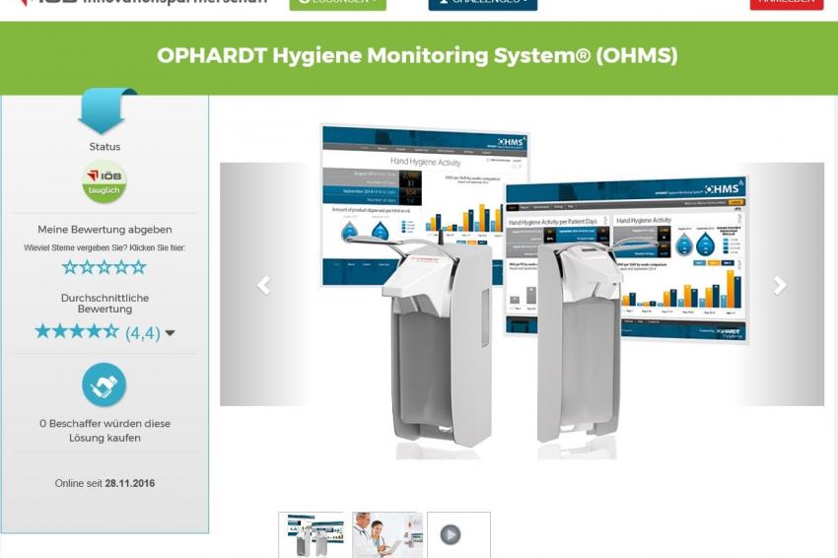The image size is (838, 558).
Task: Select the doctors photo thumbnail
Action: pos(387,535)
